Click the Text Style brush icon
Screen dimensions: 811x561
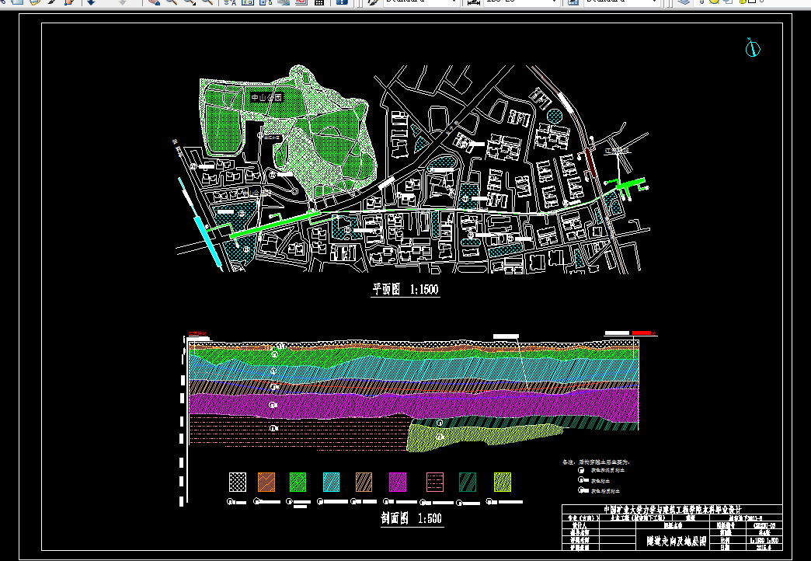tap(373, 2)
